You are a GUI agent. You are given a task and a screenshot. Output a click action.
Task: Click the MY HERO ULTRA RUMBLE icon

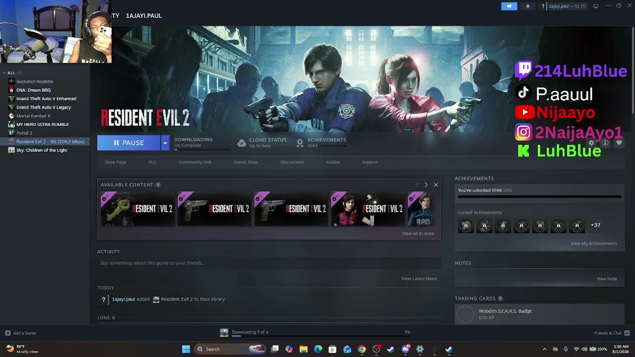click(11, 124)
